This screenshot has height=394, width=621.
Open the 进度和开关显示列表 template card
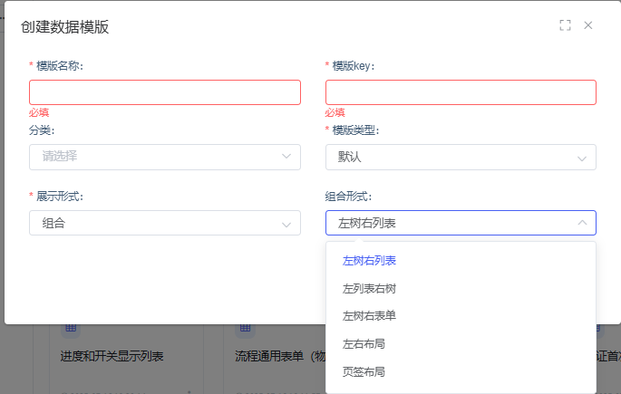point(112,356)
